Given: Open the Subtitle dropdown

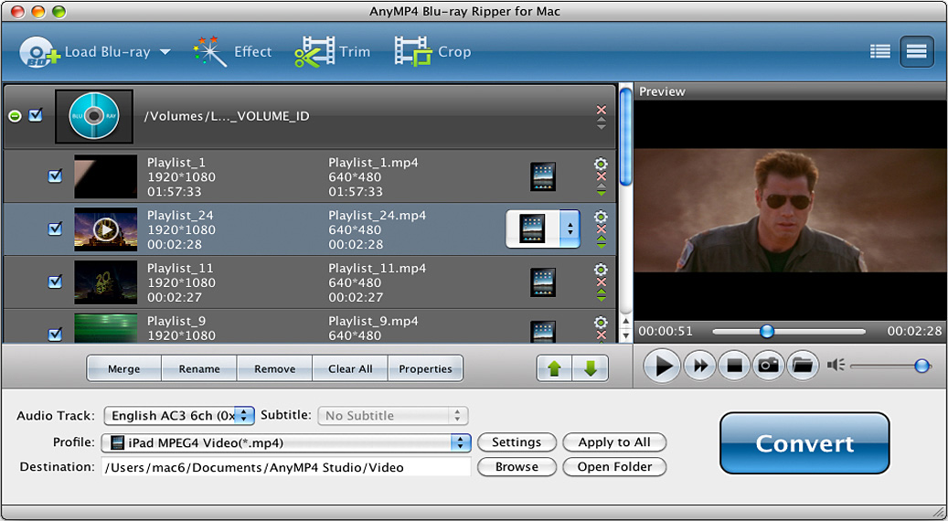Looking at the screenshot, I should pyautogui.click(x=393, y=416).
